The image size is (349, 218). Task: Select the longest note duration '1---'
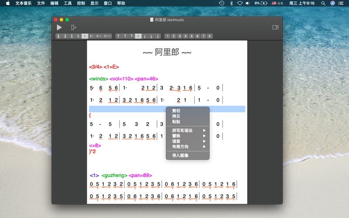(x=107, y=36)
